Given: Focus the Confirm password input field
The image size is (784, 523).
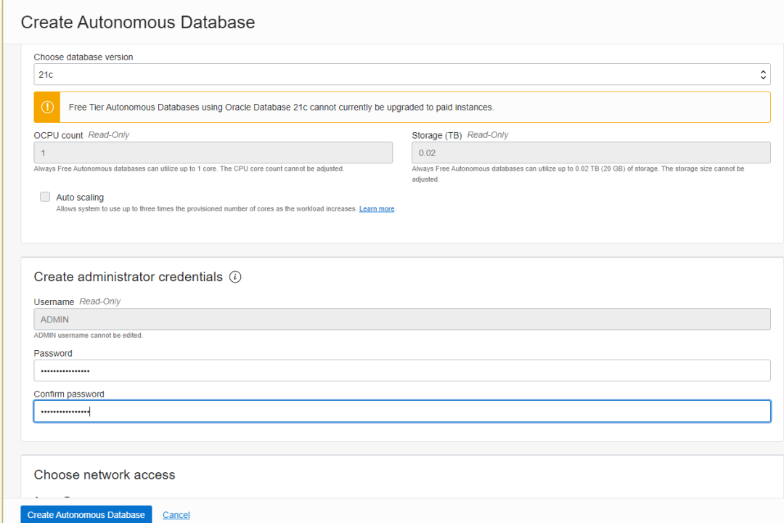Looking at the screenshot, I should click(402, 411).
